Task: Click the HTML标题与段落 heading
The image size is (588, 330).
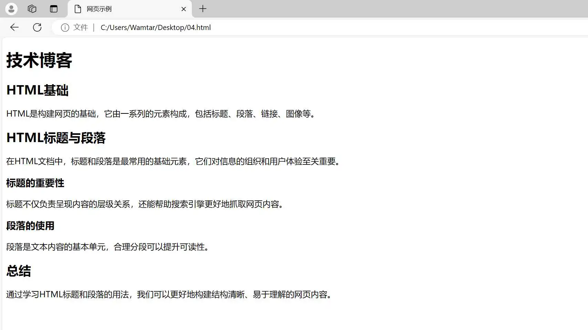Action: pos(56,138)
